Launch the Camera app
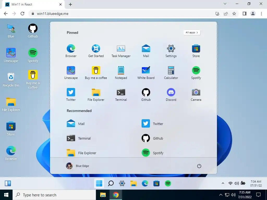The height and width of the screenshot is (200, 267). 196,95
